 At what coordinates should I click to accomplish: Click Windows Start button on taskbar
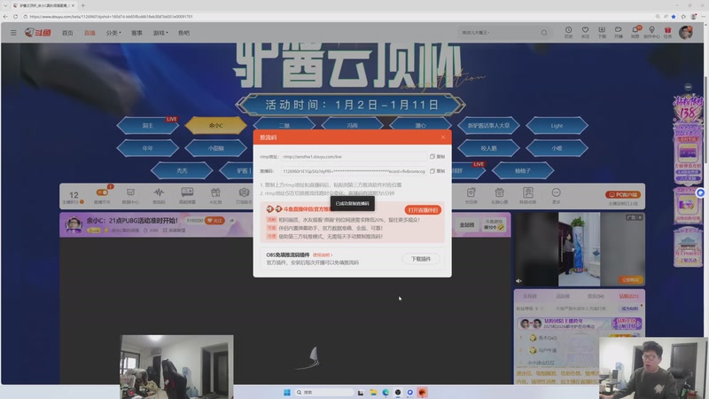286,392
